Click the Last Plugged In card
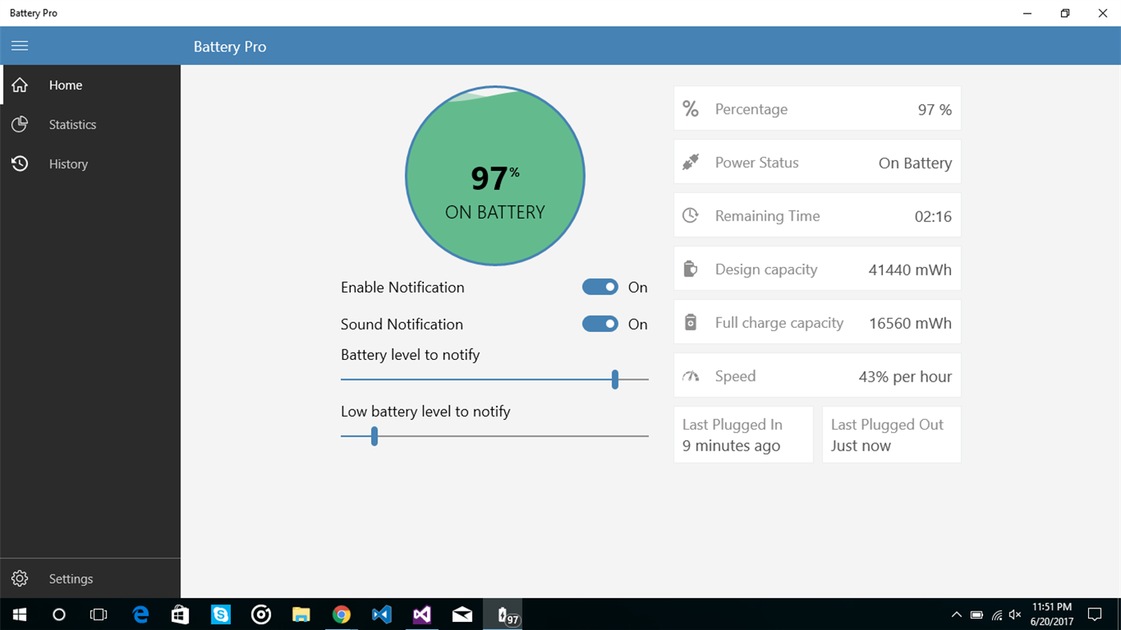Viewport: 1121px width, 630px height. (743, 434)
